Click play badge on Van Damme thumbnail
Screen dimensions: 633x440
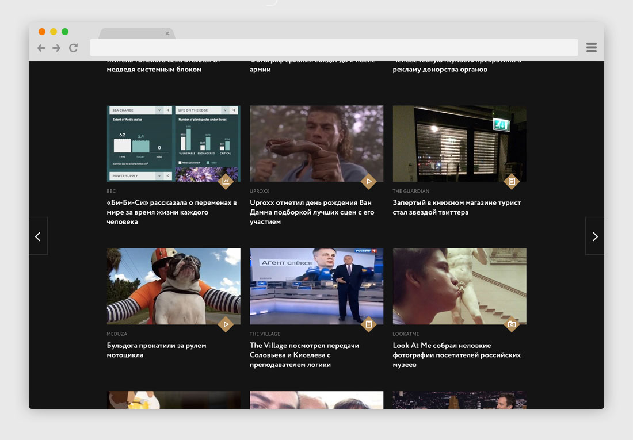(368, 181)
